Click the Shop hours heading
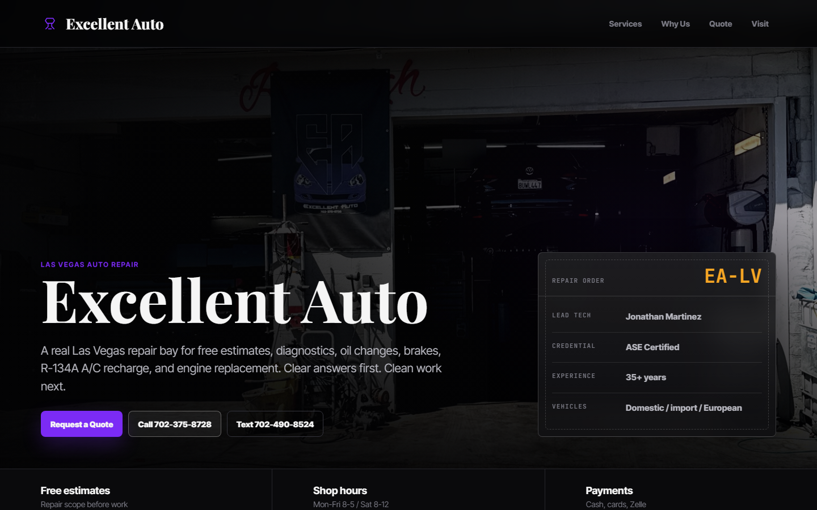This screenshot has width=817, height=510. (x=340, y=490)
